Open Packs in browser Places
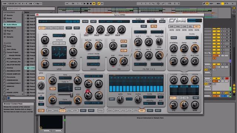Image resolution: width=237 pixels, height=133 pixels. click(x=9, y=46)
